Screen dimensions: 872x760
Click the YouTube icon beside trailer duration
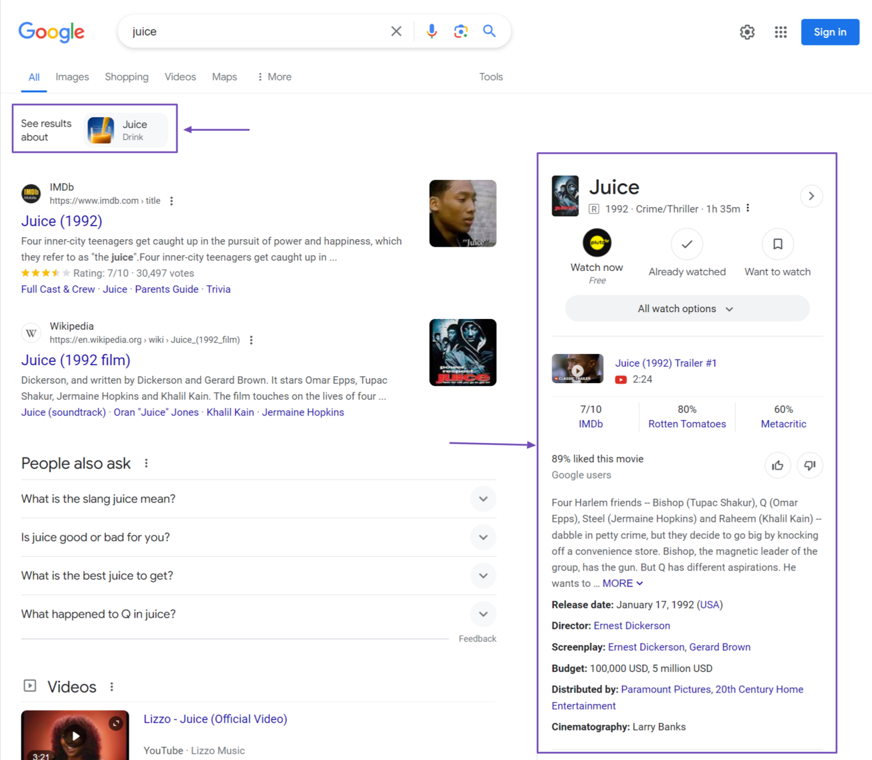[621, 379]
